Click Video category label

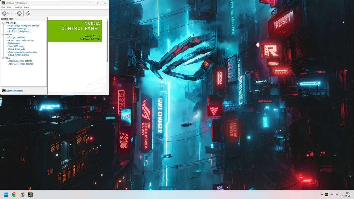(x=8, y=58)
